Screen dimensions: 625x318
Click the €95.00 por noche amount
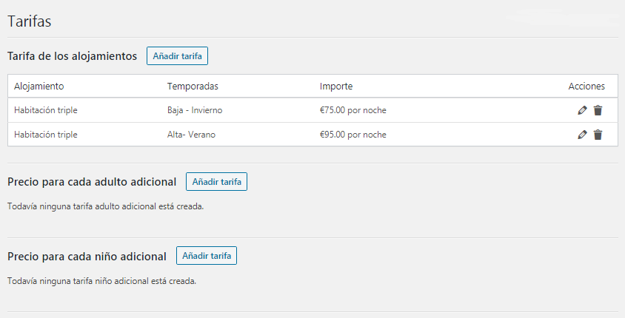[x=352, y=135]
